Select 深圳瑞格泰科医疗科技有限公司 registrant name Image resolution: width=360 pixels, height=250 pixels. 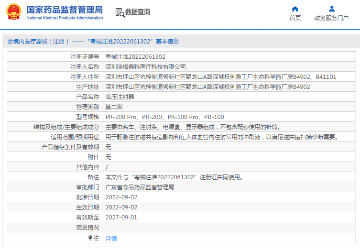(145, 67)
